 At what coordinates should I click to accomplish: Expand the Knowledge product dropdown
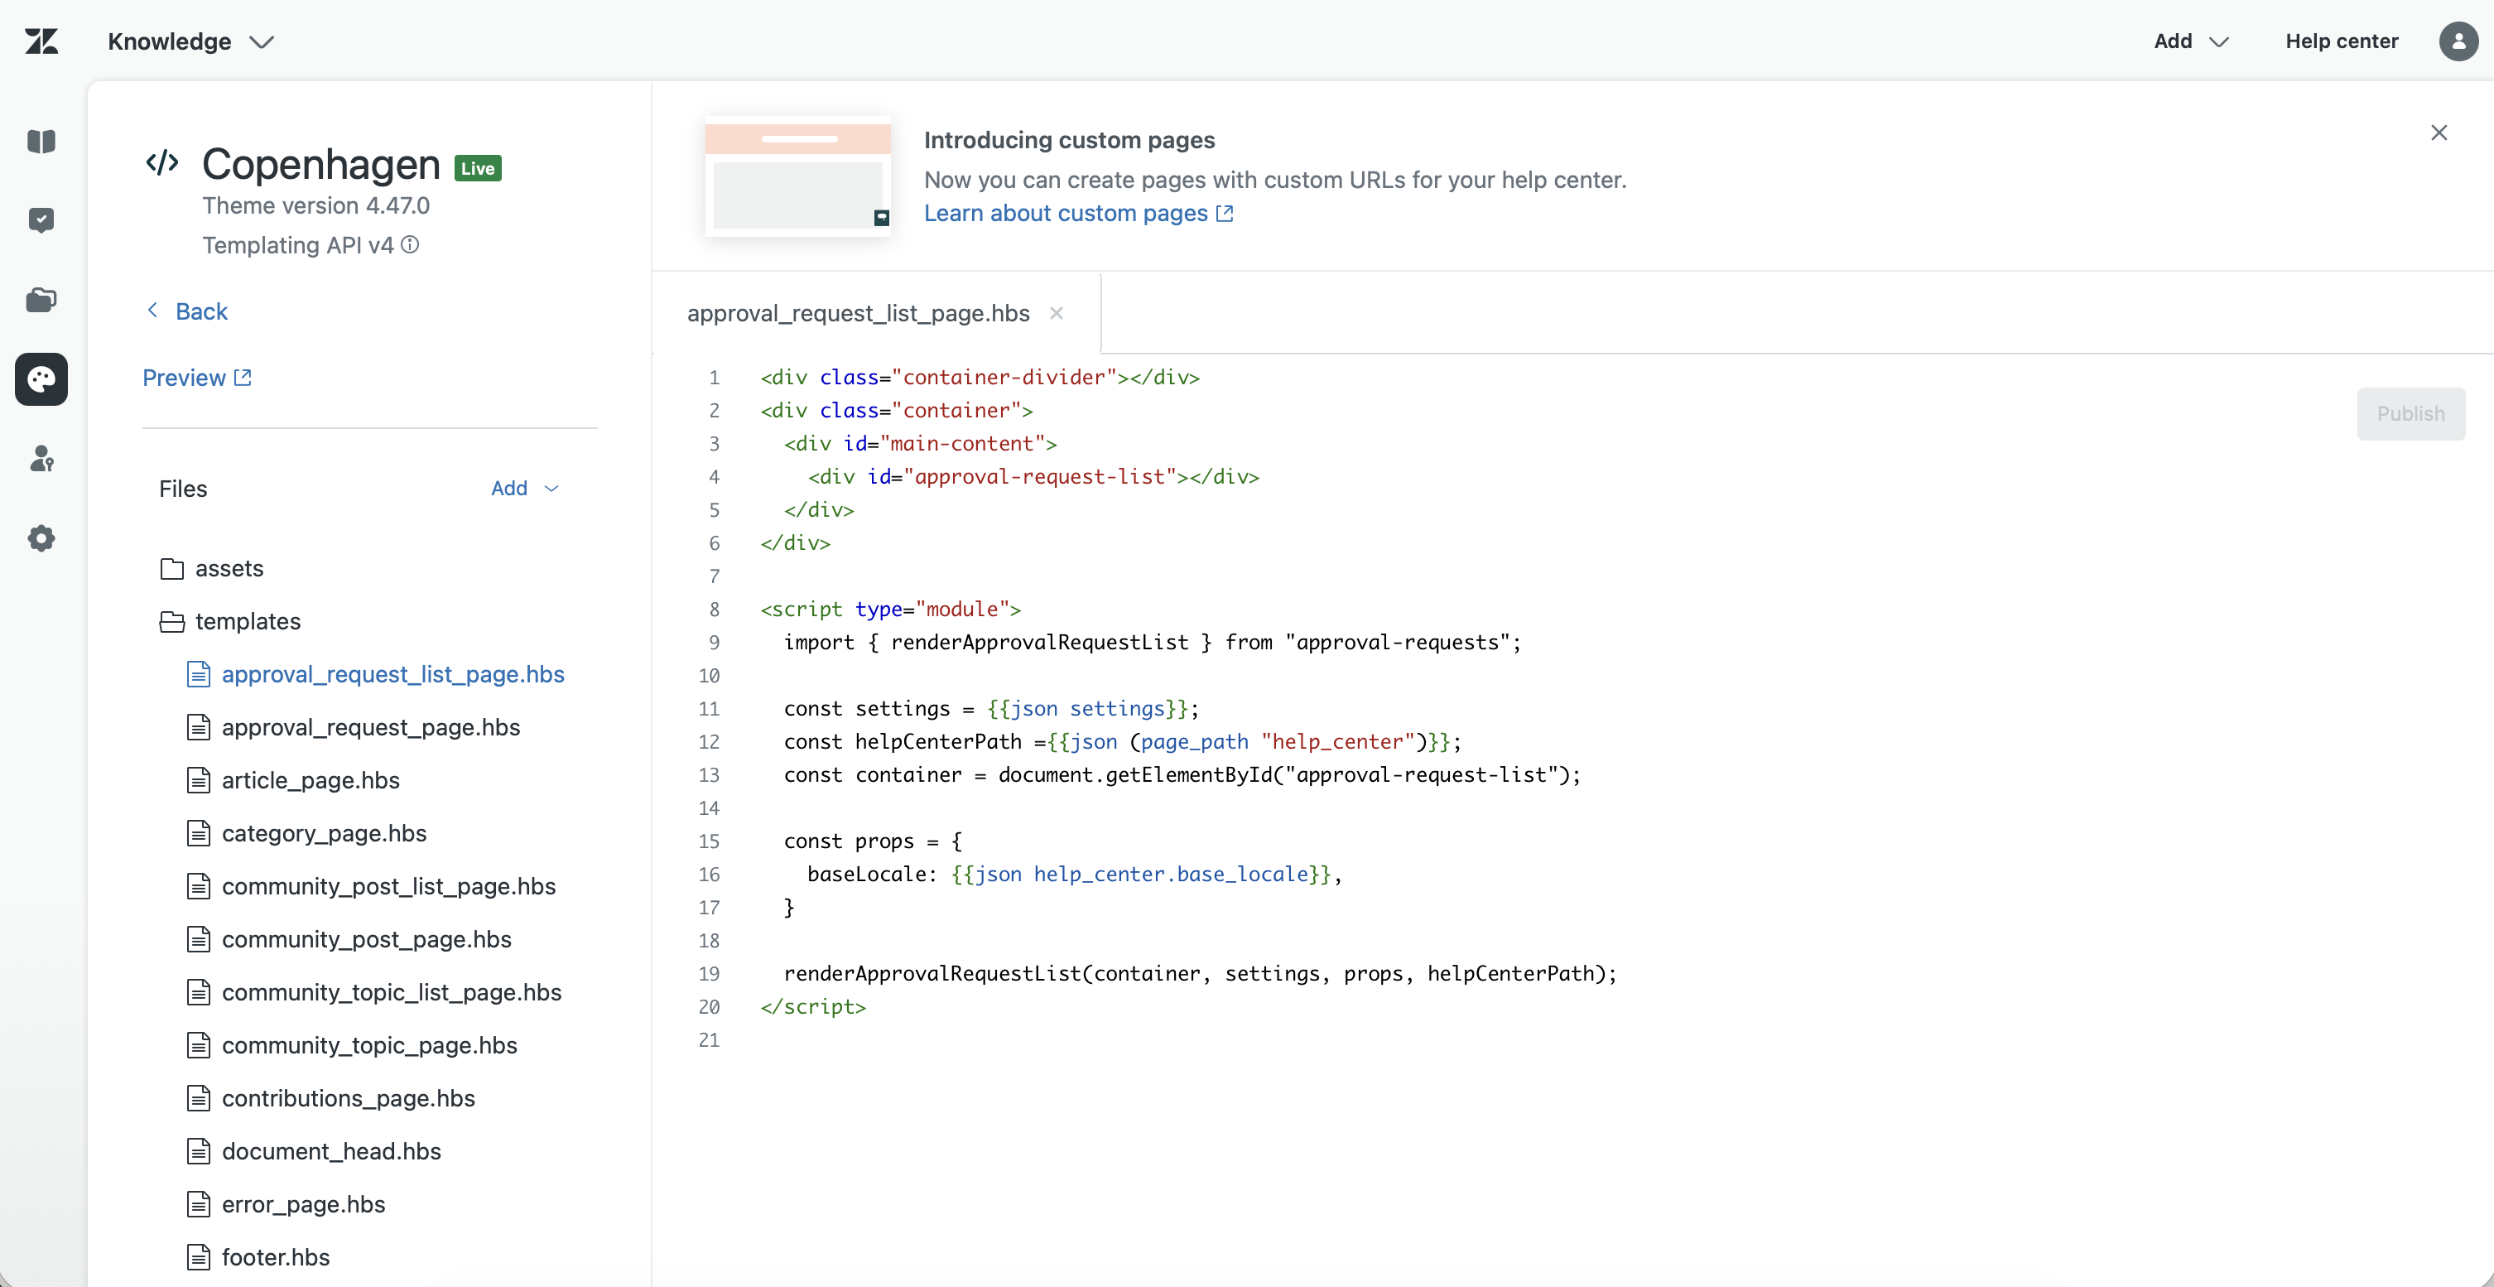click(x=192, y=41)
